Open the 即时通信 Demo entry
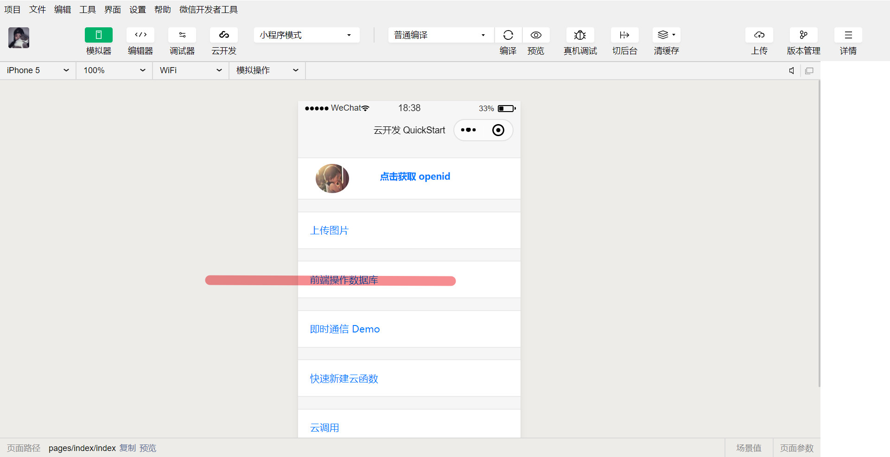 click(x=409, y=329)
